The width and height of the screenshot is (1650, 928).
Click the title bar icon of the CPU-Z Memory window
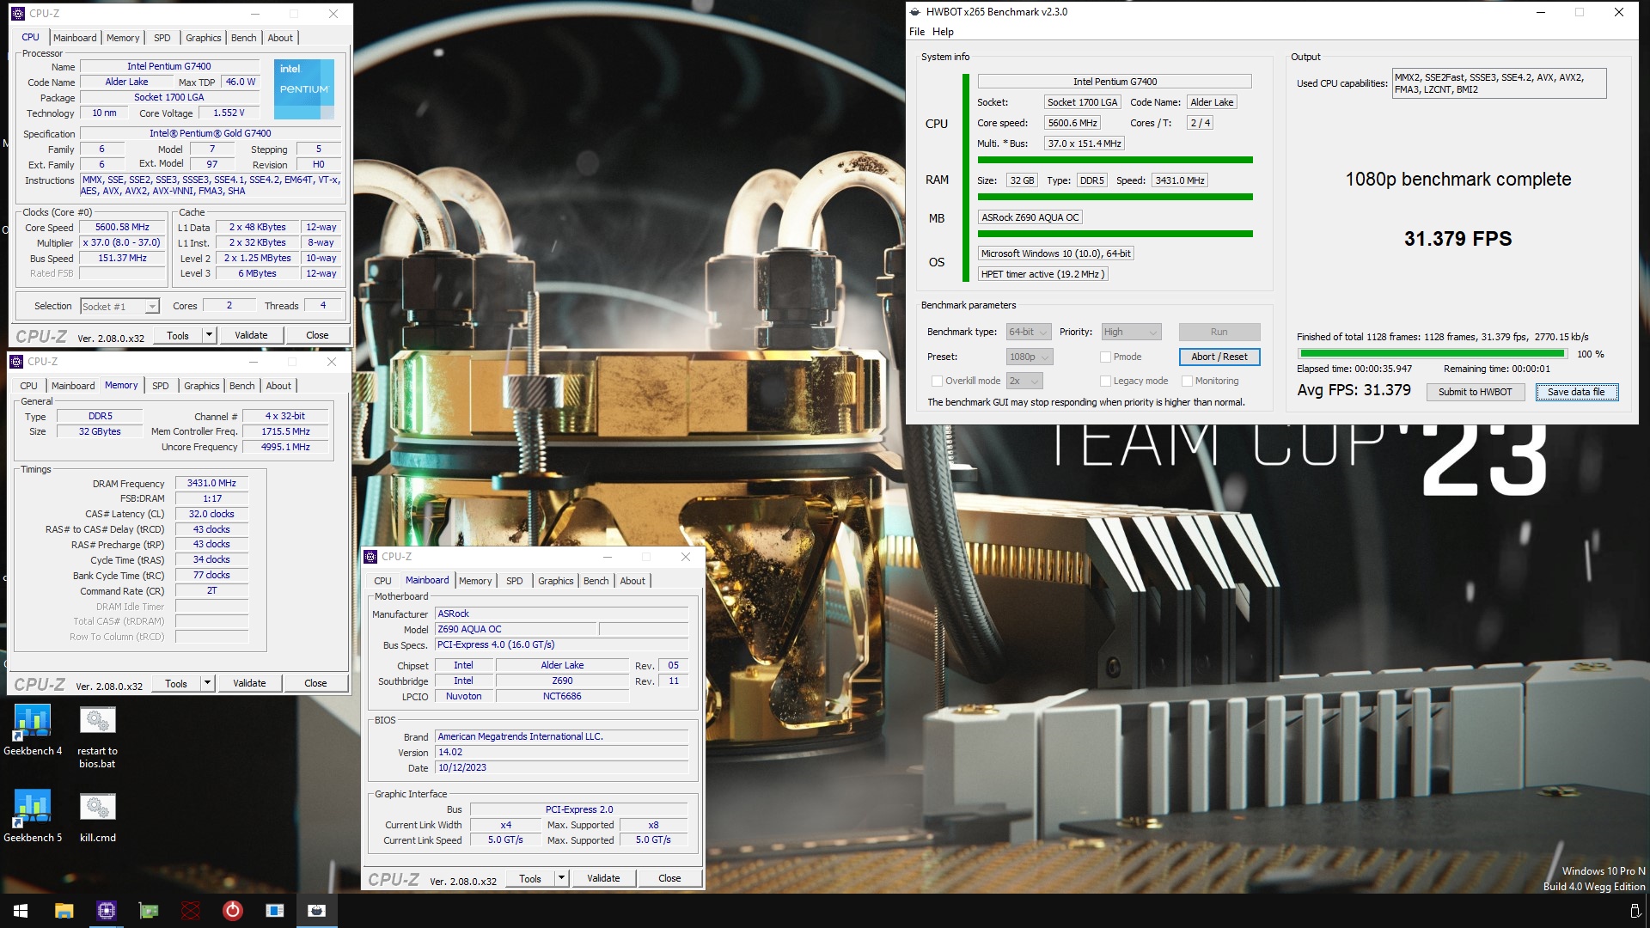tap(16, 362)
